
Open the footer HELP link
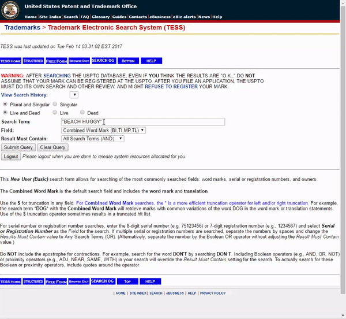click(192, 293)
